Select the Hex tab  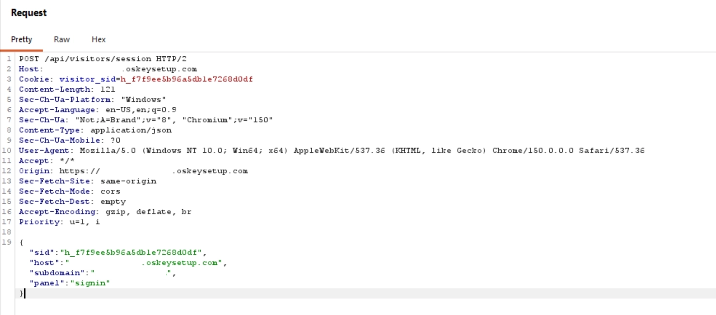click(98, 40)
